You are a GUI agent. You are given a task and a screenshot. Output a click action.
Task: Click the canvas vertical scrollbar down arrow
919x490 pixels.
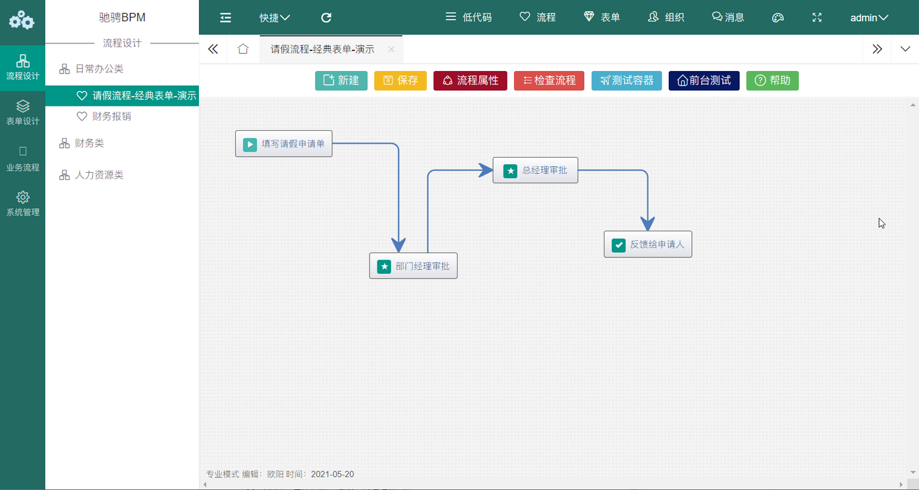click(x=914, y=473)
